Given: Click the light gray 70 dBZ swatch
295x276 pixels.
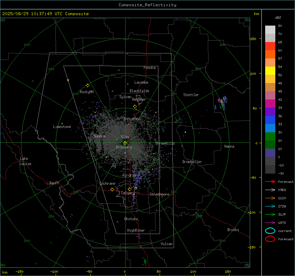Looking at the screenshot, I should coord(270,30).
